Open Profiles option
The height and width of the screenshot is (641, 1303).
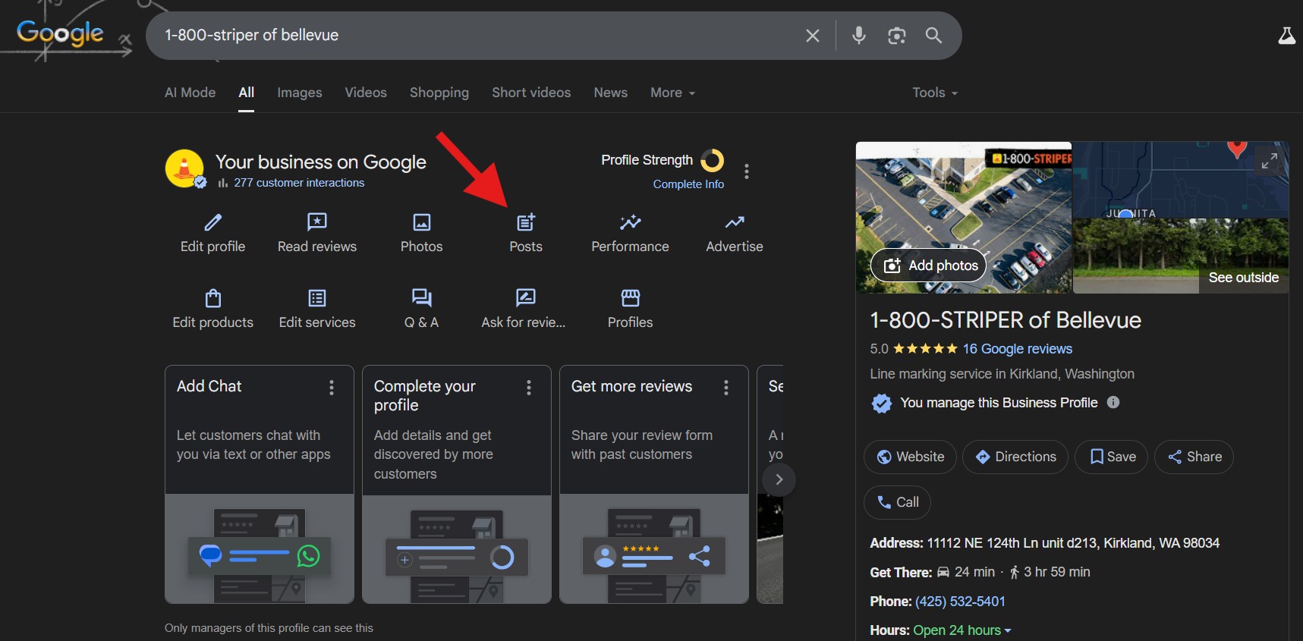[630, 309]
